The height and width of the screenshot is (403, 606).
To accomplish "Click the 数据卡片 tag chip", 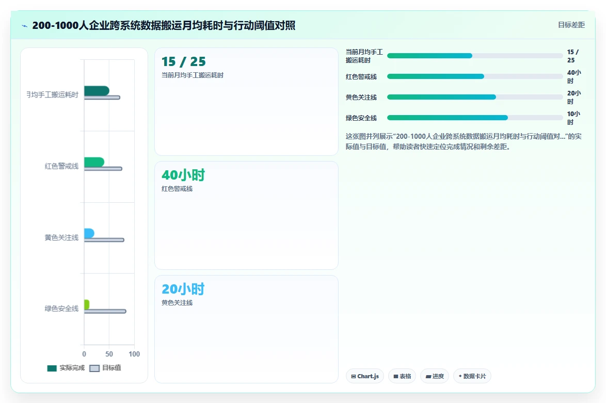I will pyautogui.click(x=472, y=376).
